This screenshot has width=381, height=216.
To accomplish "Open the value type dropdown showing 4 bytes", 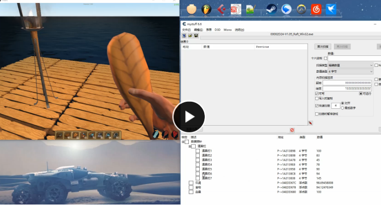I will click(x=351, y=71).
